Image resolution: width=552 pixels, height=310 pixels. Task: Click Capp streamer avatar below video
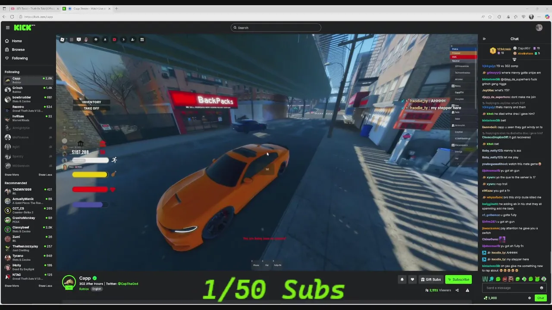pyautogui.click(x=69, y=282)
